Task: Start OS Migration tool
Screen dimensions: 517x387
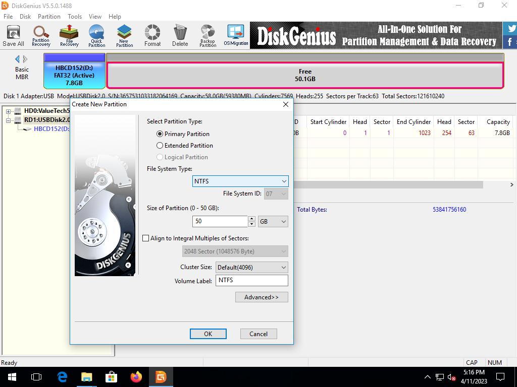Action: point(236,35)
